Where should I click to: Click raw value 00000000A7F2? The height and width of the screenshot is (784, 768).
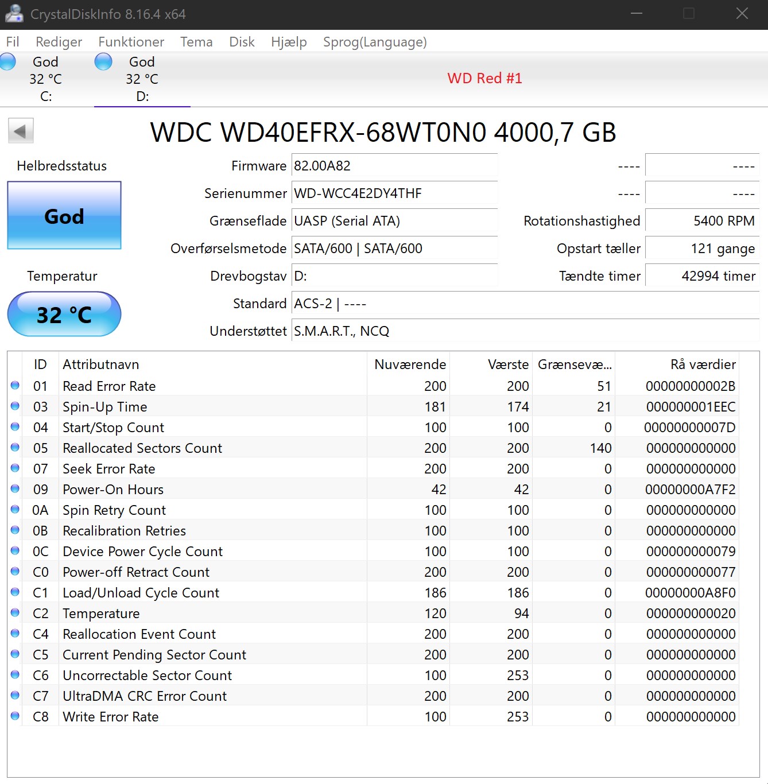point(690,490)
